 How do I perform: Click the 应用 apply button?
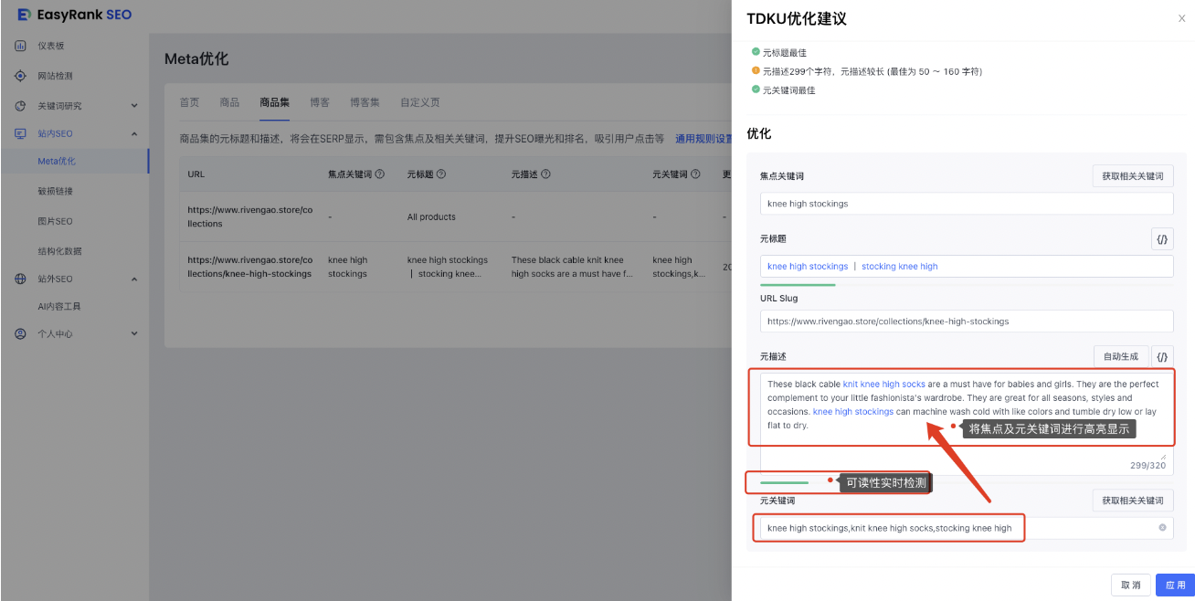tap(1174, 585)
